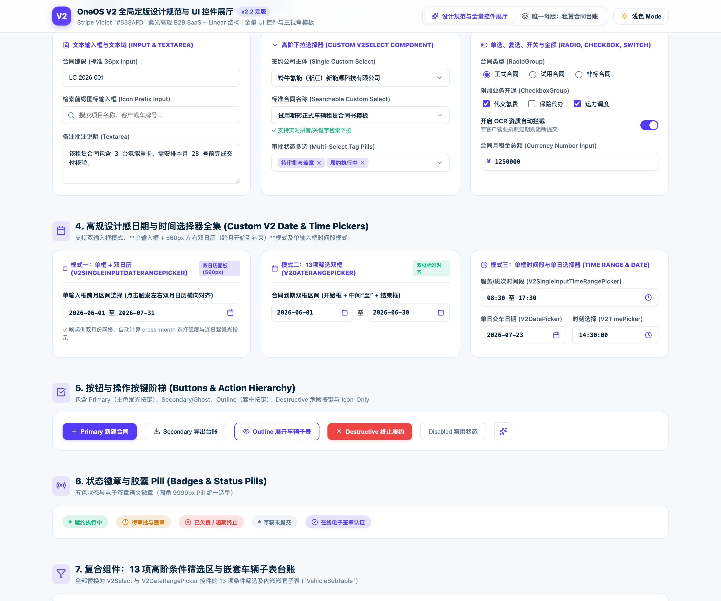The image size is (721, 601).
Task: Click the 在线电子签章认证 purple pill
Action: click(x=338, y=522)
